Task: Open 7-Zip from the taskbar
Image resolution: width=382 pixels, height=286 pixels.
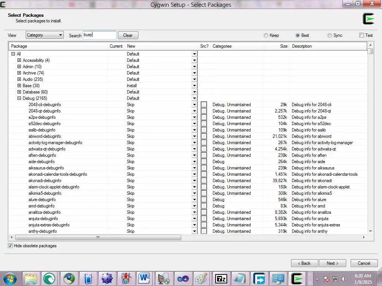Action: (x=221, y=279)
